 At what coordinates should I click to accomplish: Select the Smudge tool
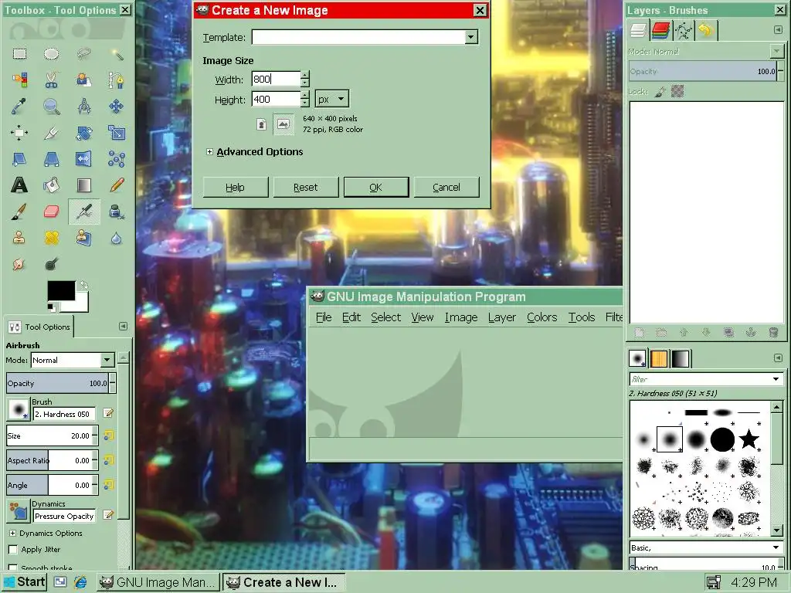click(x=19, y=264)
